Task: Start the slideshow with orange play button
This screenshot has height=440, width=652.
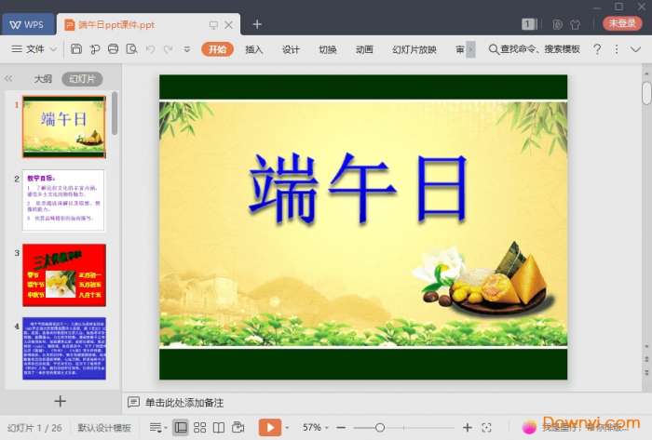Action: click(270, 427)
